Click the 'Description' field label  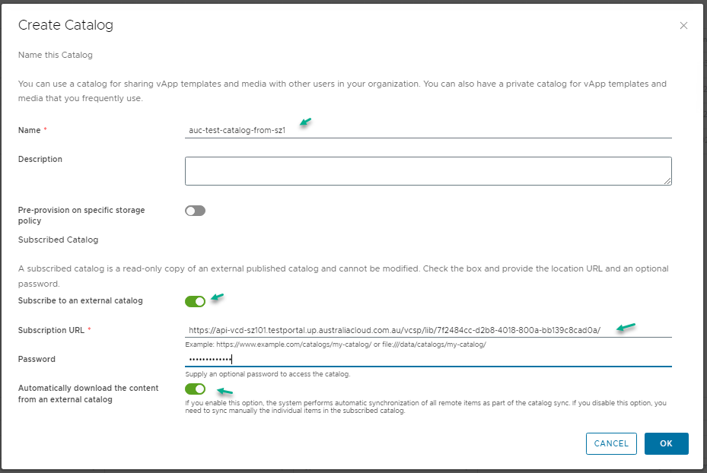tap(40, 159)
